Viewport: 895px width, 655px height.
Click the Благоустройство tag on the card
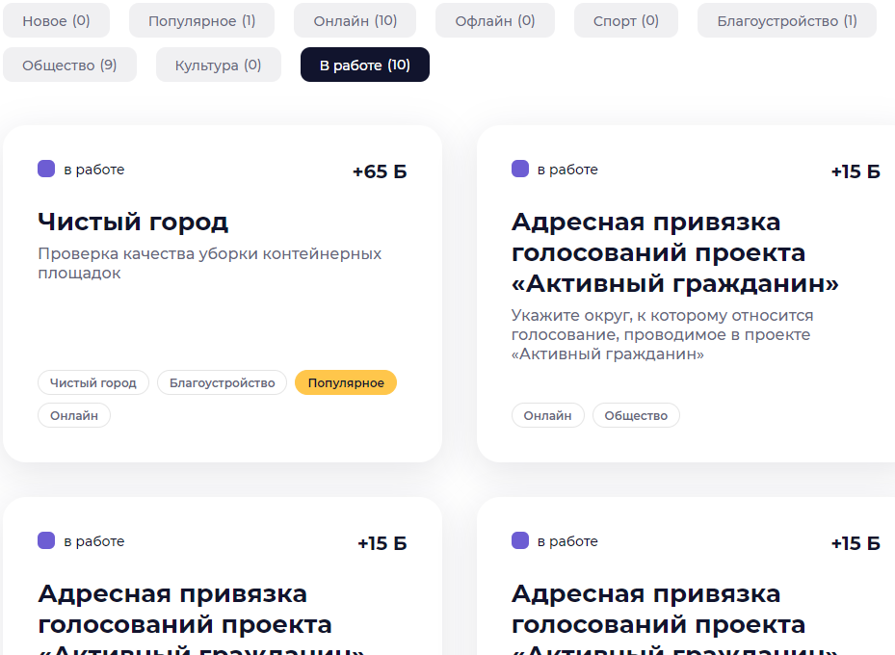pyautogui.click(x=222, y=382)
